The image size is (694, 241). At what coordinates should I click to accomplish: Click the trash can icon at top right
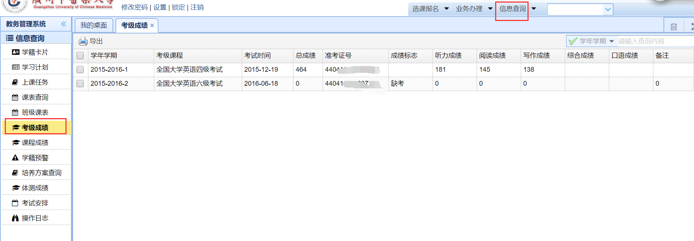pyautogui.click(x=673, y=26)
